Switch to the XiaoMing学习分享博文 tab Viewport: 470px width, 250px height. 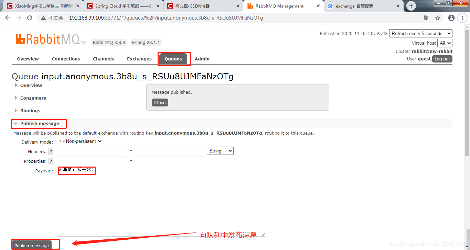tap(44, 6)
